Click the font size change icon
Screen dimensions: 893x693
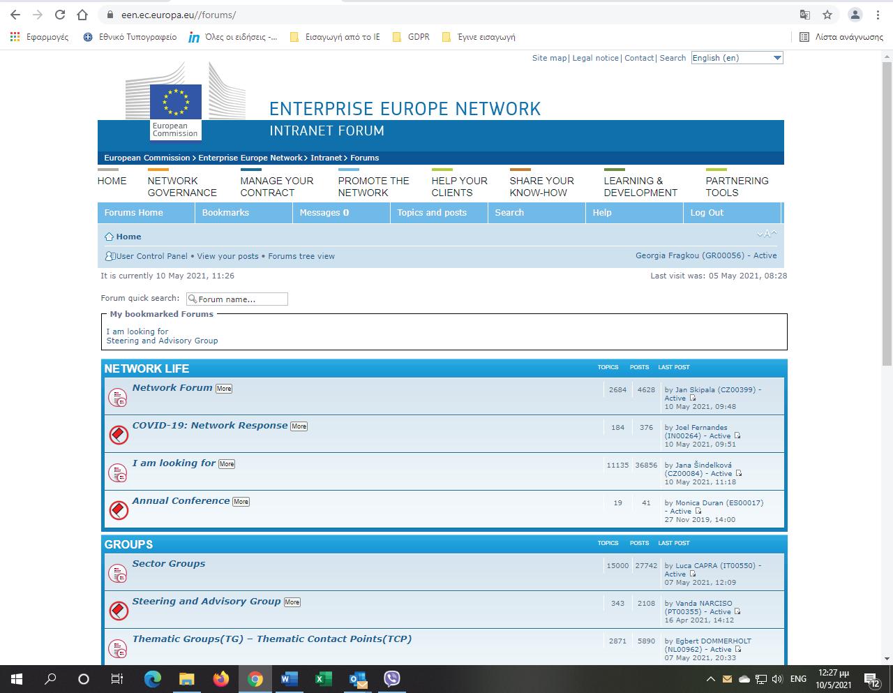point(767,234)
